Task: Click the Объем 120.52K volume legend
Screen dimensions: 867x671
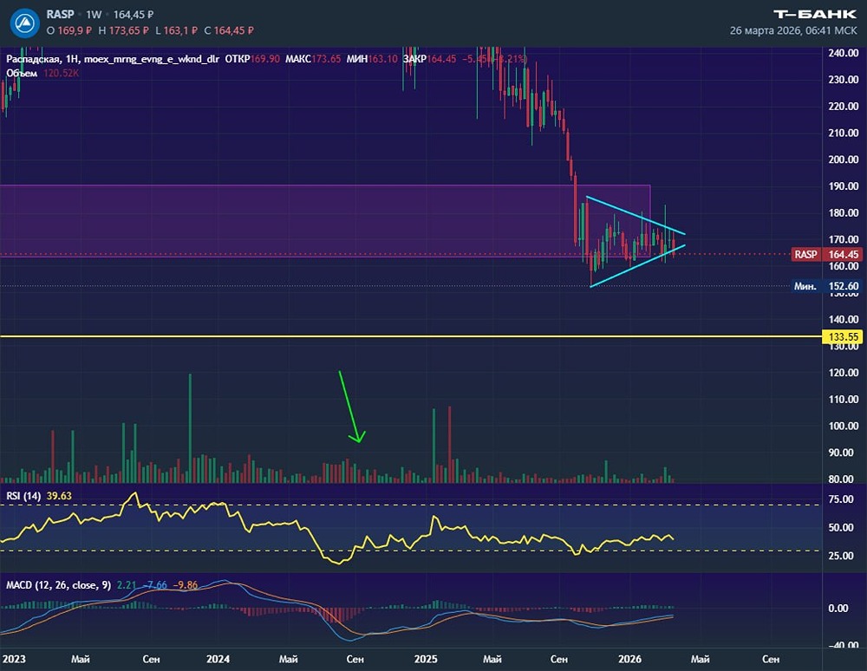Action: point(42,74)
